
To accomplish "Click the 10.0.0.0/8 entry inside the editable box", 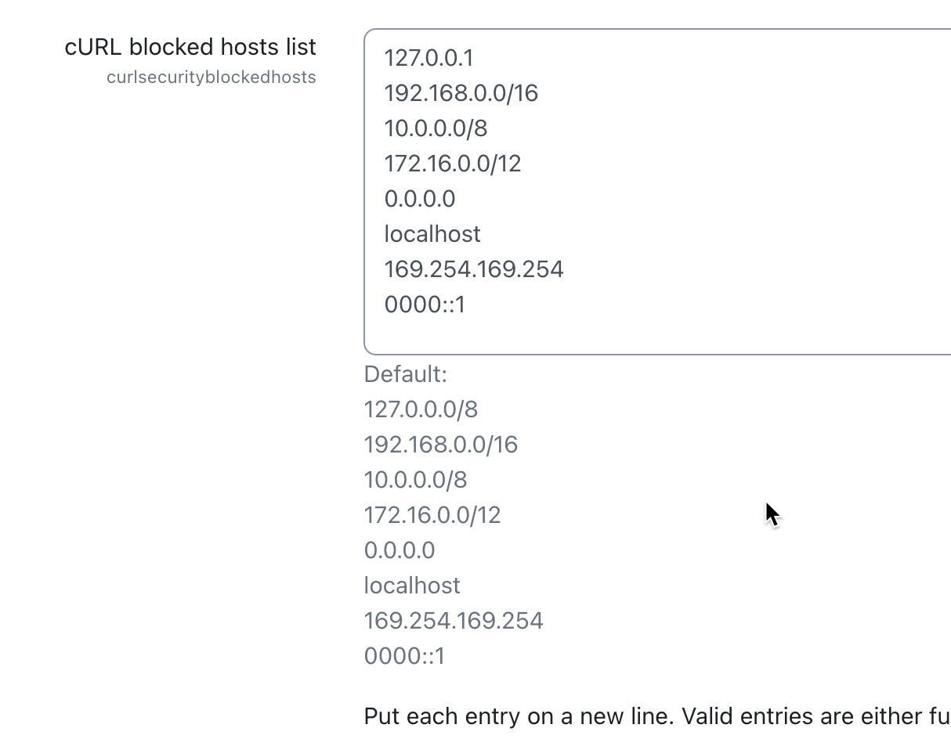I will pyautogui.click(x=436, y=128).
